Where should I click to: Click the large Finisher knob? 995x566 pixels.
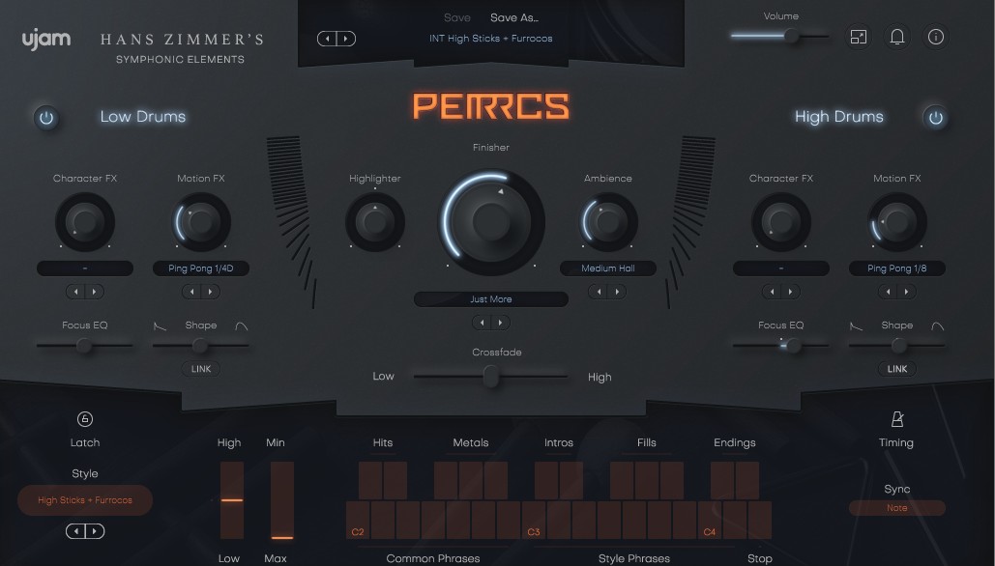pyautogui.click(x=491, y=221)
